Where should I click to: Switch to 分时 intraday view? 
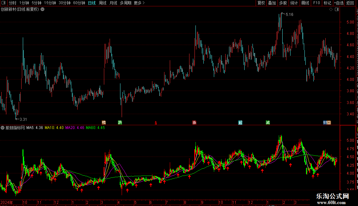click(x=12, y=3)
